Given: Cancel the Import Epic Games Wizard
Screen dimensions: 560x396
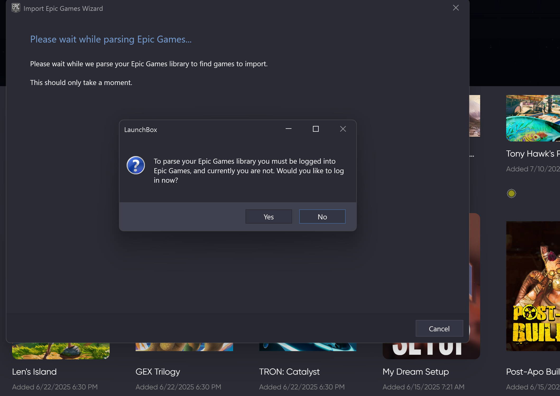Looking at the screenshot, I should click(x=439, y=328).
